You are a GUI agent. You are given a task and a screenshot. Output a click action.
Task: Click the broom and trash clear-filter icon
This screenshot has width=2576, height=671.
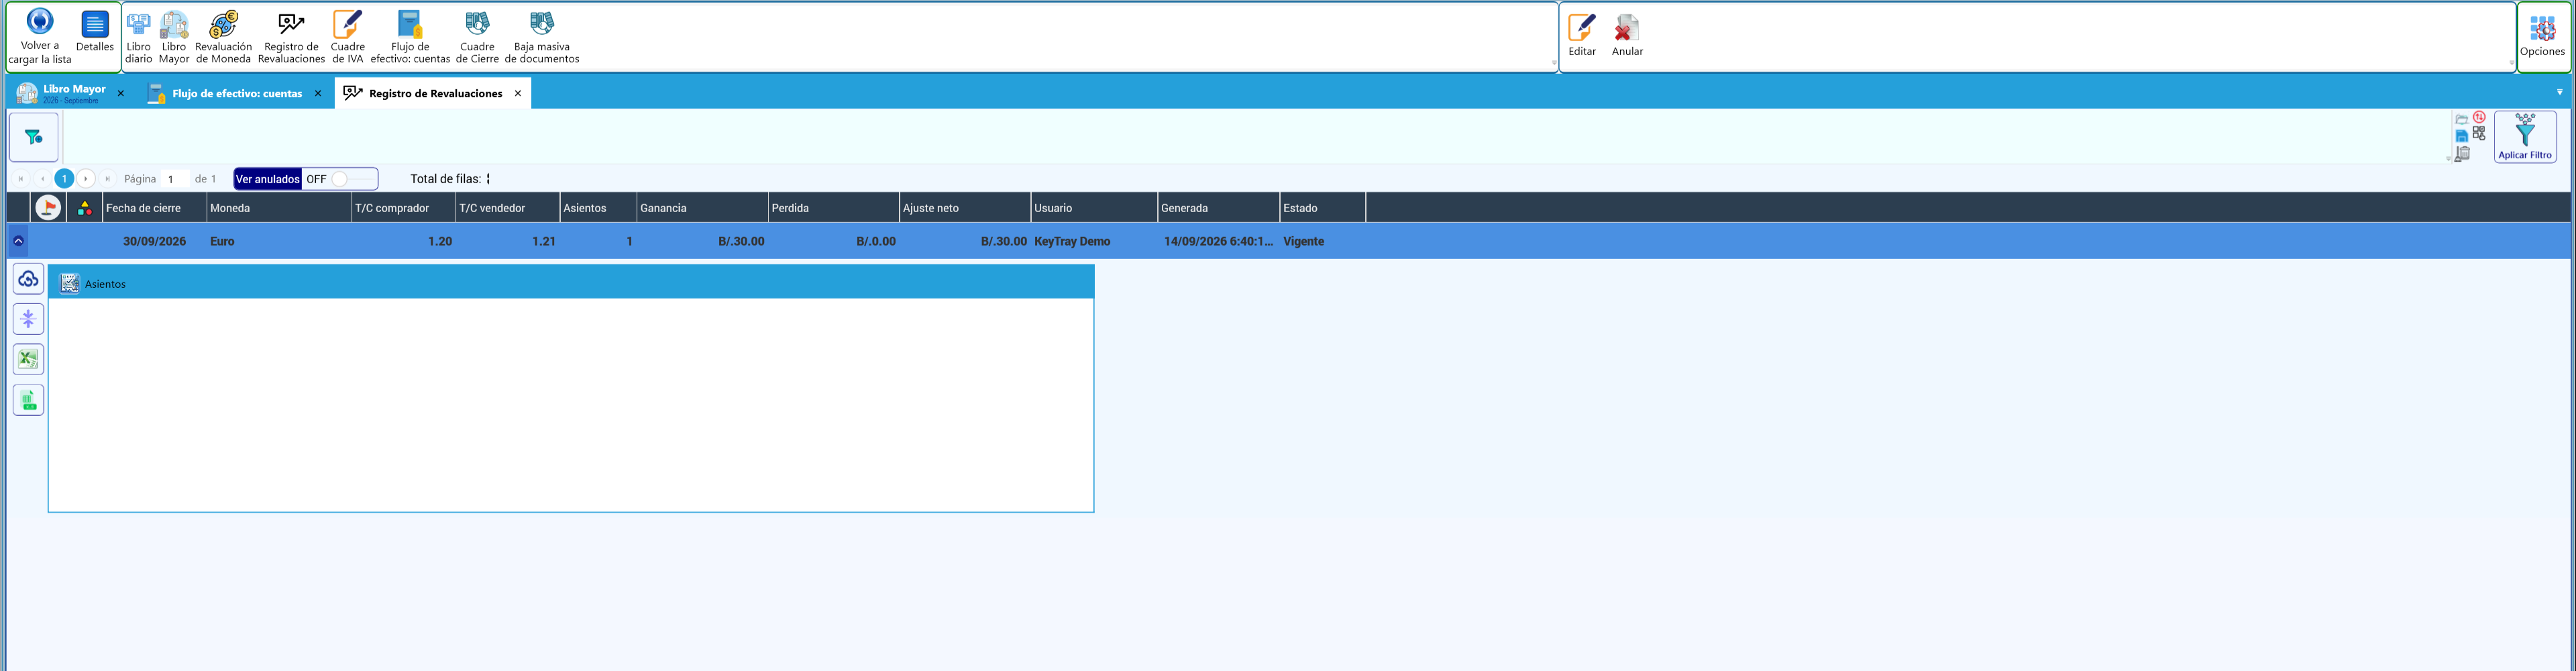tap(2463, 154)
